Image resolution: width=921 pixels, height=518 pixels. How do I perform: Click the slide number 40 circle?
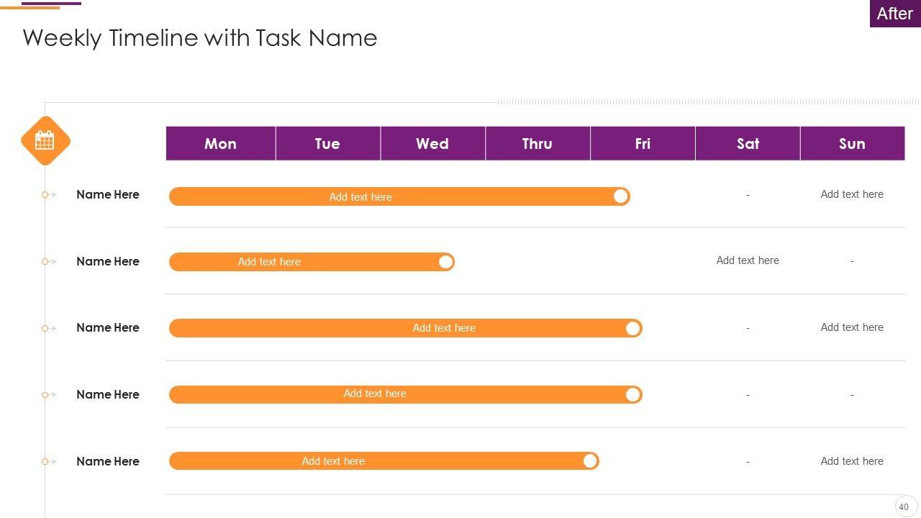[x=904, y=506]
